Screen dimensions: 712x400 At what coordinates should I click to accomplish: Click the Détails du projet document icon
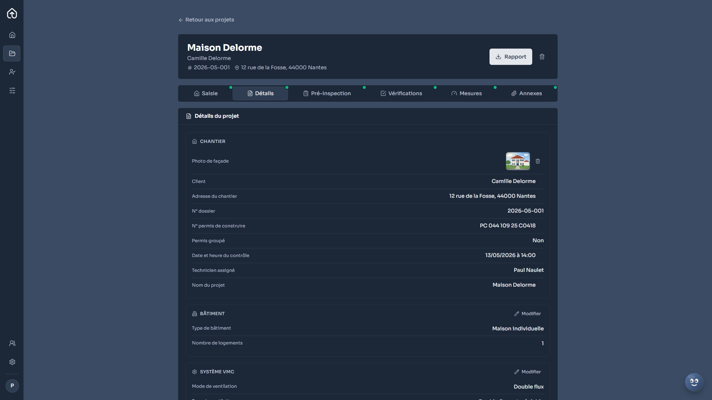[188, 116]
